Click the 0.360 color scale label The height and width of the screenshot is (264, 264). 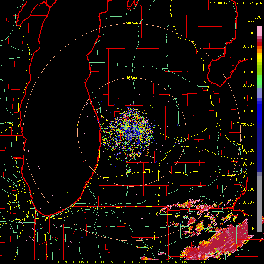pyautogui.click(x=248, y=189)
